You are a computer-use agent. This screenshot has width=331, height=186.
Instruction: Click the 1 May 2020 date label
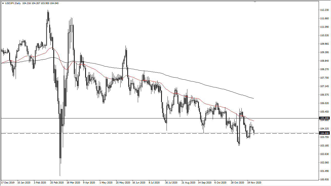106,182
